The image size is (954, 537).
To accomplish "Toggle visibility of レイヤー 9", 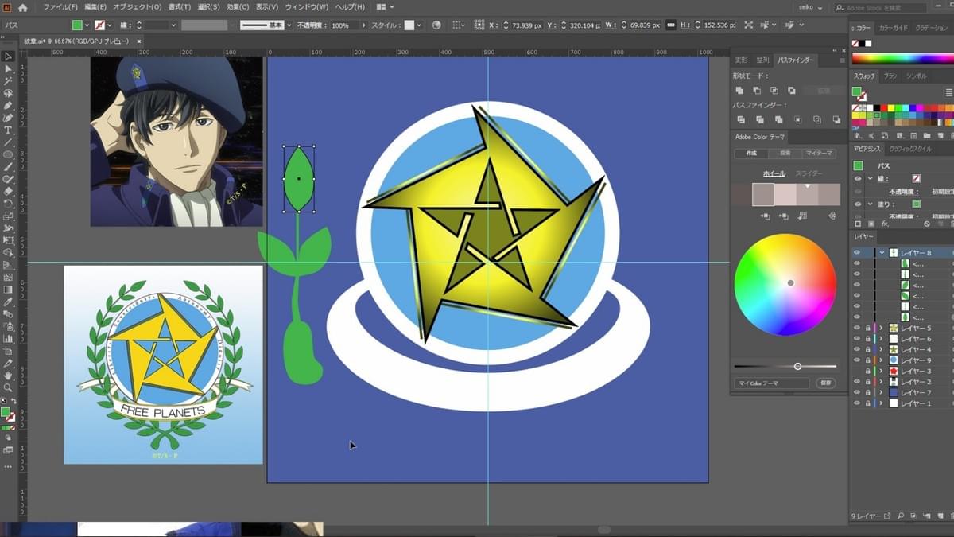I will (x=856, y=360).
